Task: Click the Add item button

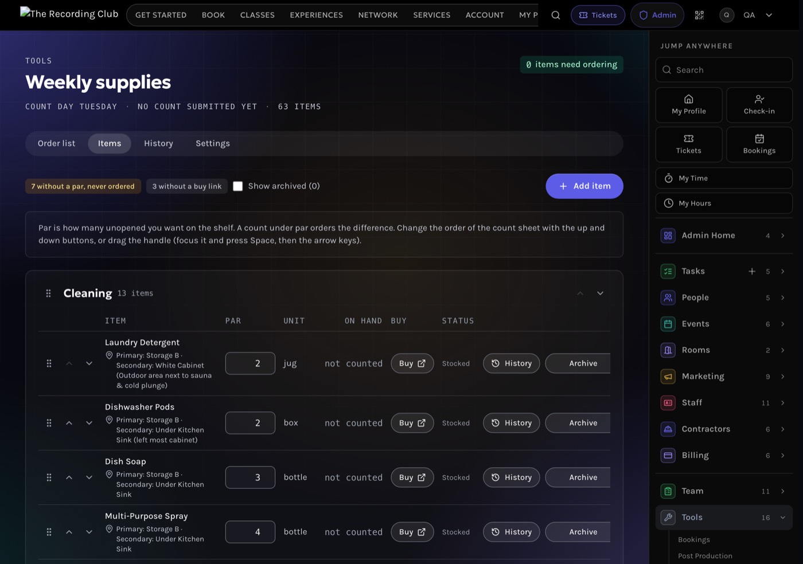Action: 584,186
